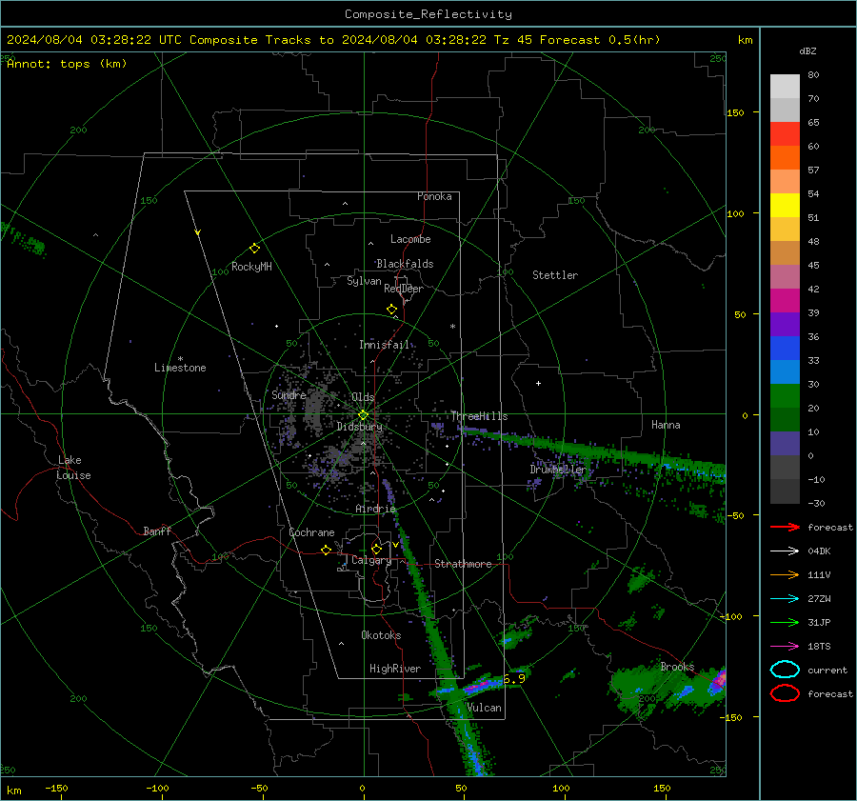Image resolution: width=857 pixels, height=801 pixels.
Task: Click the pink storm core east of Brooks
Action: pyautogui.click(x=720, y=678)
